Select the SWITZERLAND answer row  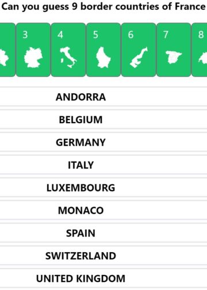[x=103, y=255]
